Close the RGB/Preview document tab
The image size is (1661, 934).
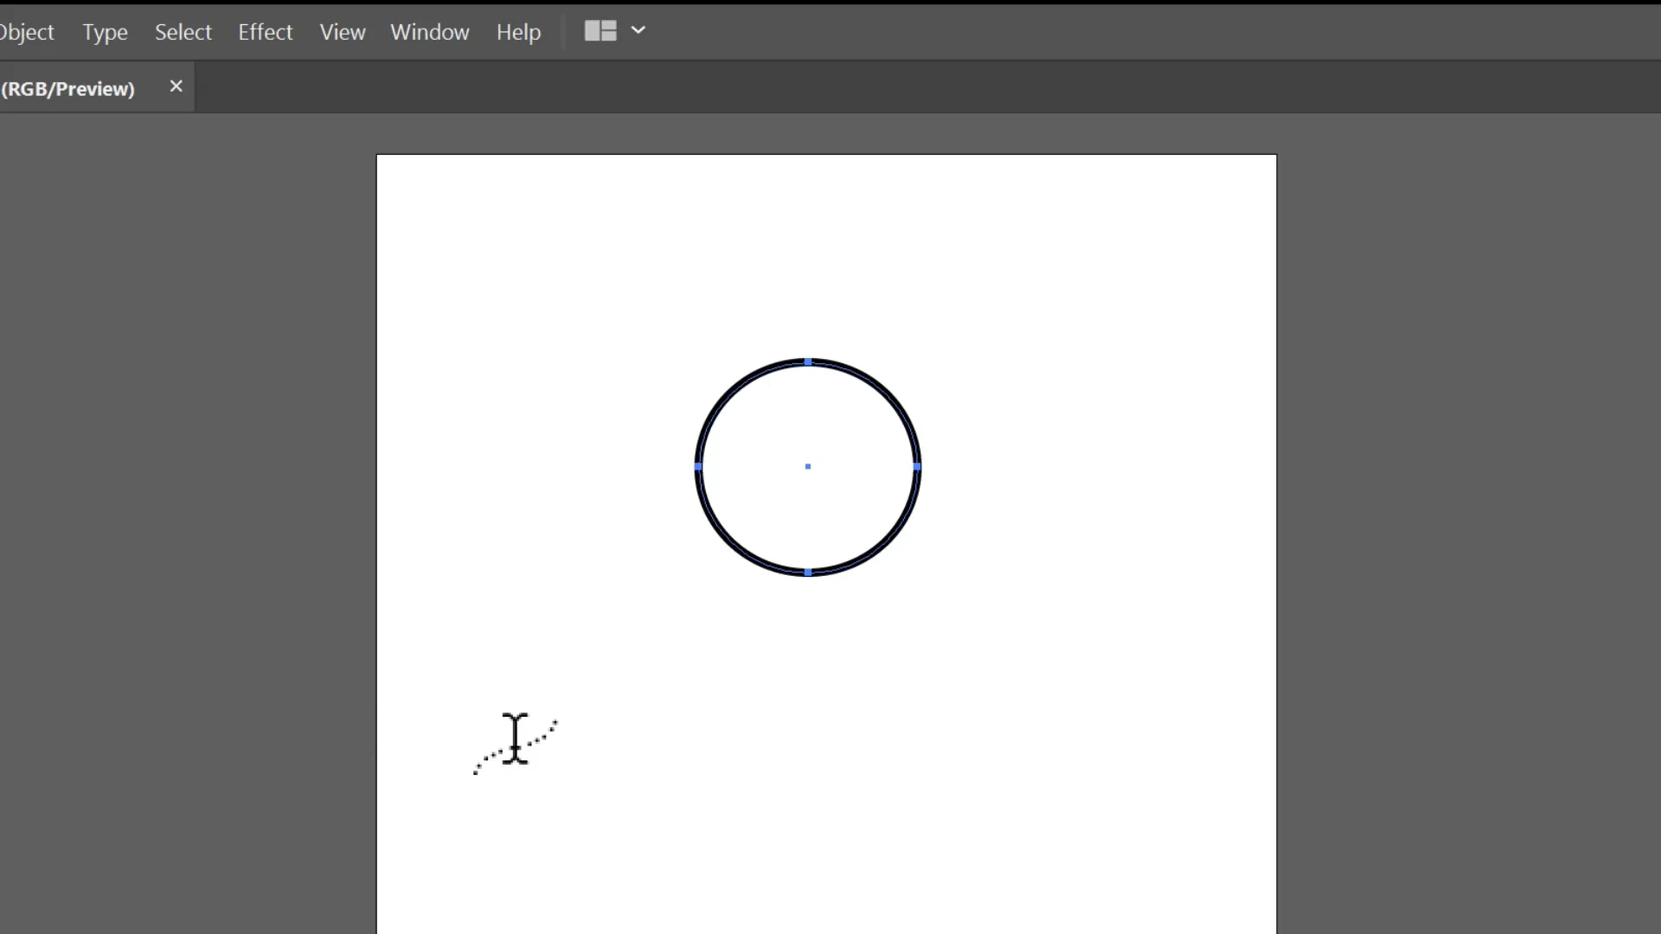pos(176,86)
